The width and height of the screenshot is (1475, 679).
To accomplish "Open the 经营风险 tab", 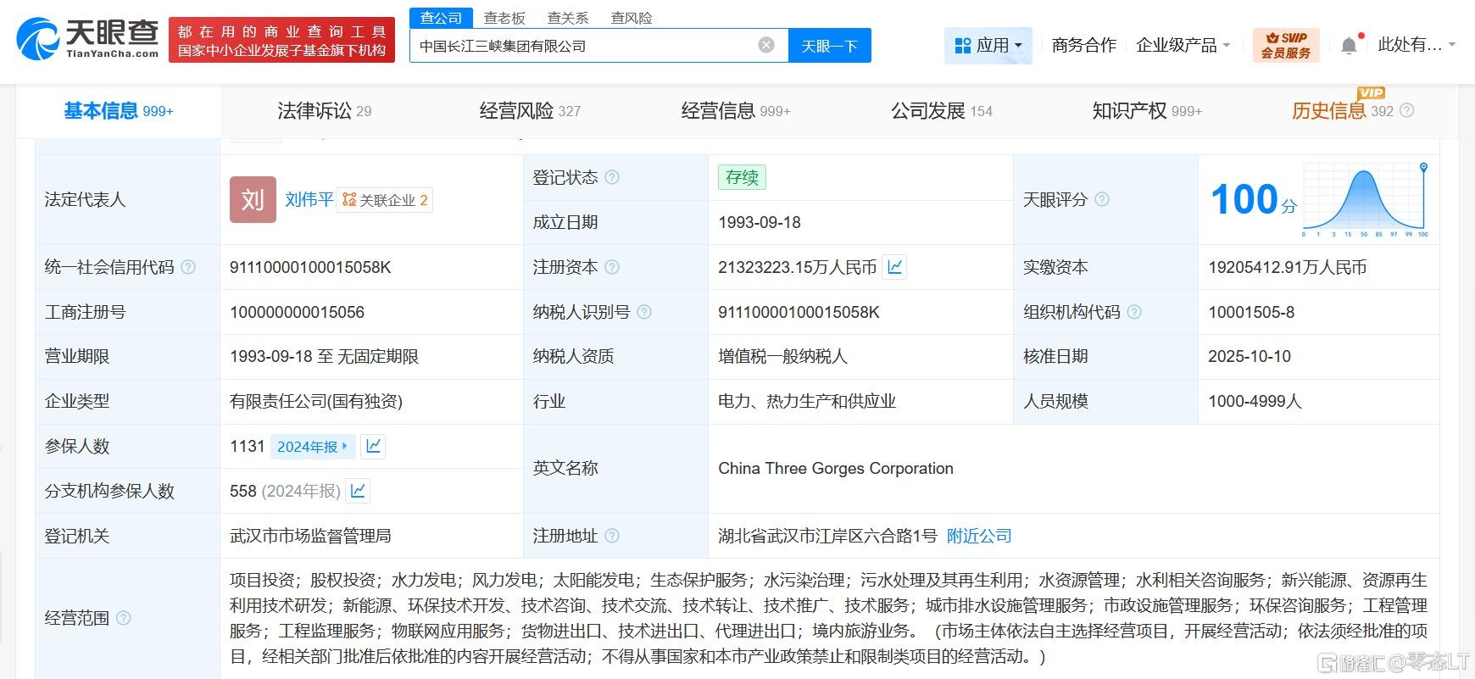I will (530, 111).
